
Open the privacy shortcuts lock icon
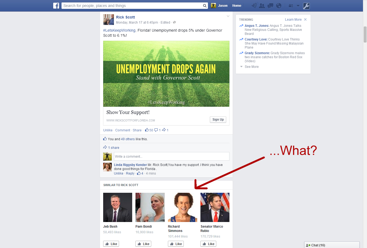click(291, 6)
